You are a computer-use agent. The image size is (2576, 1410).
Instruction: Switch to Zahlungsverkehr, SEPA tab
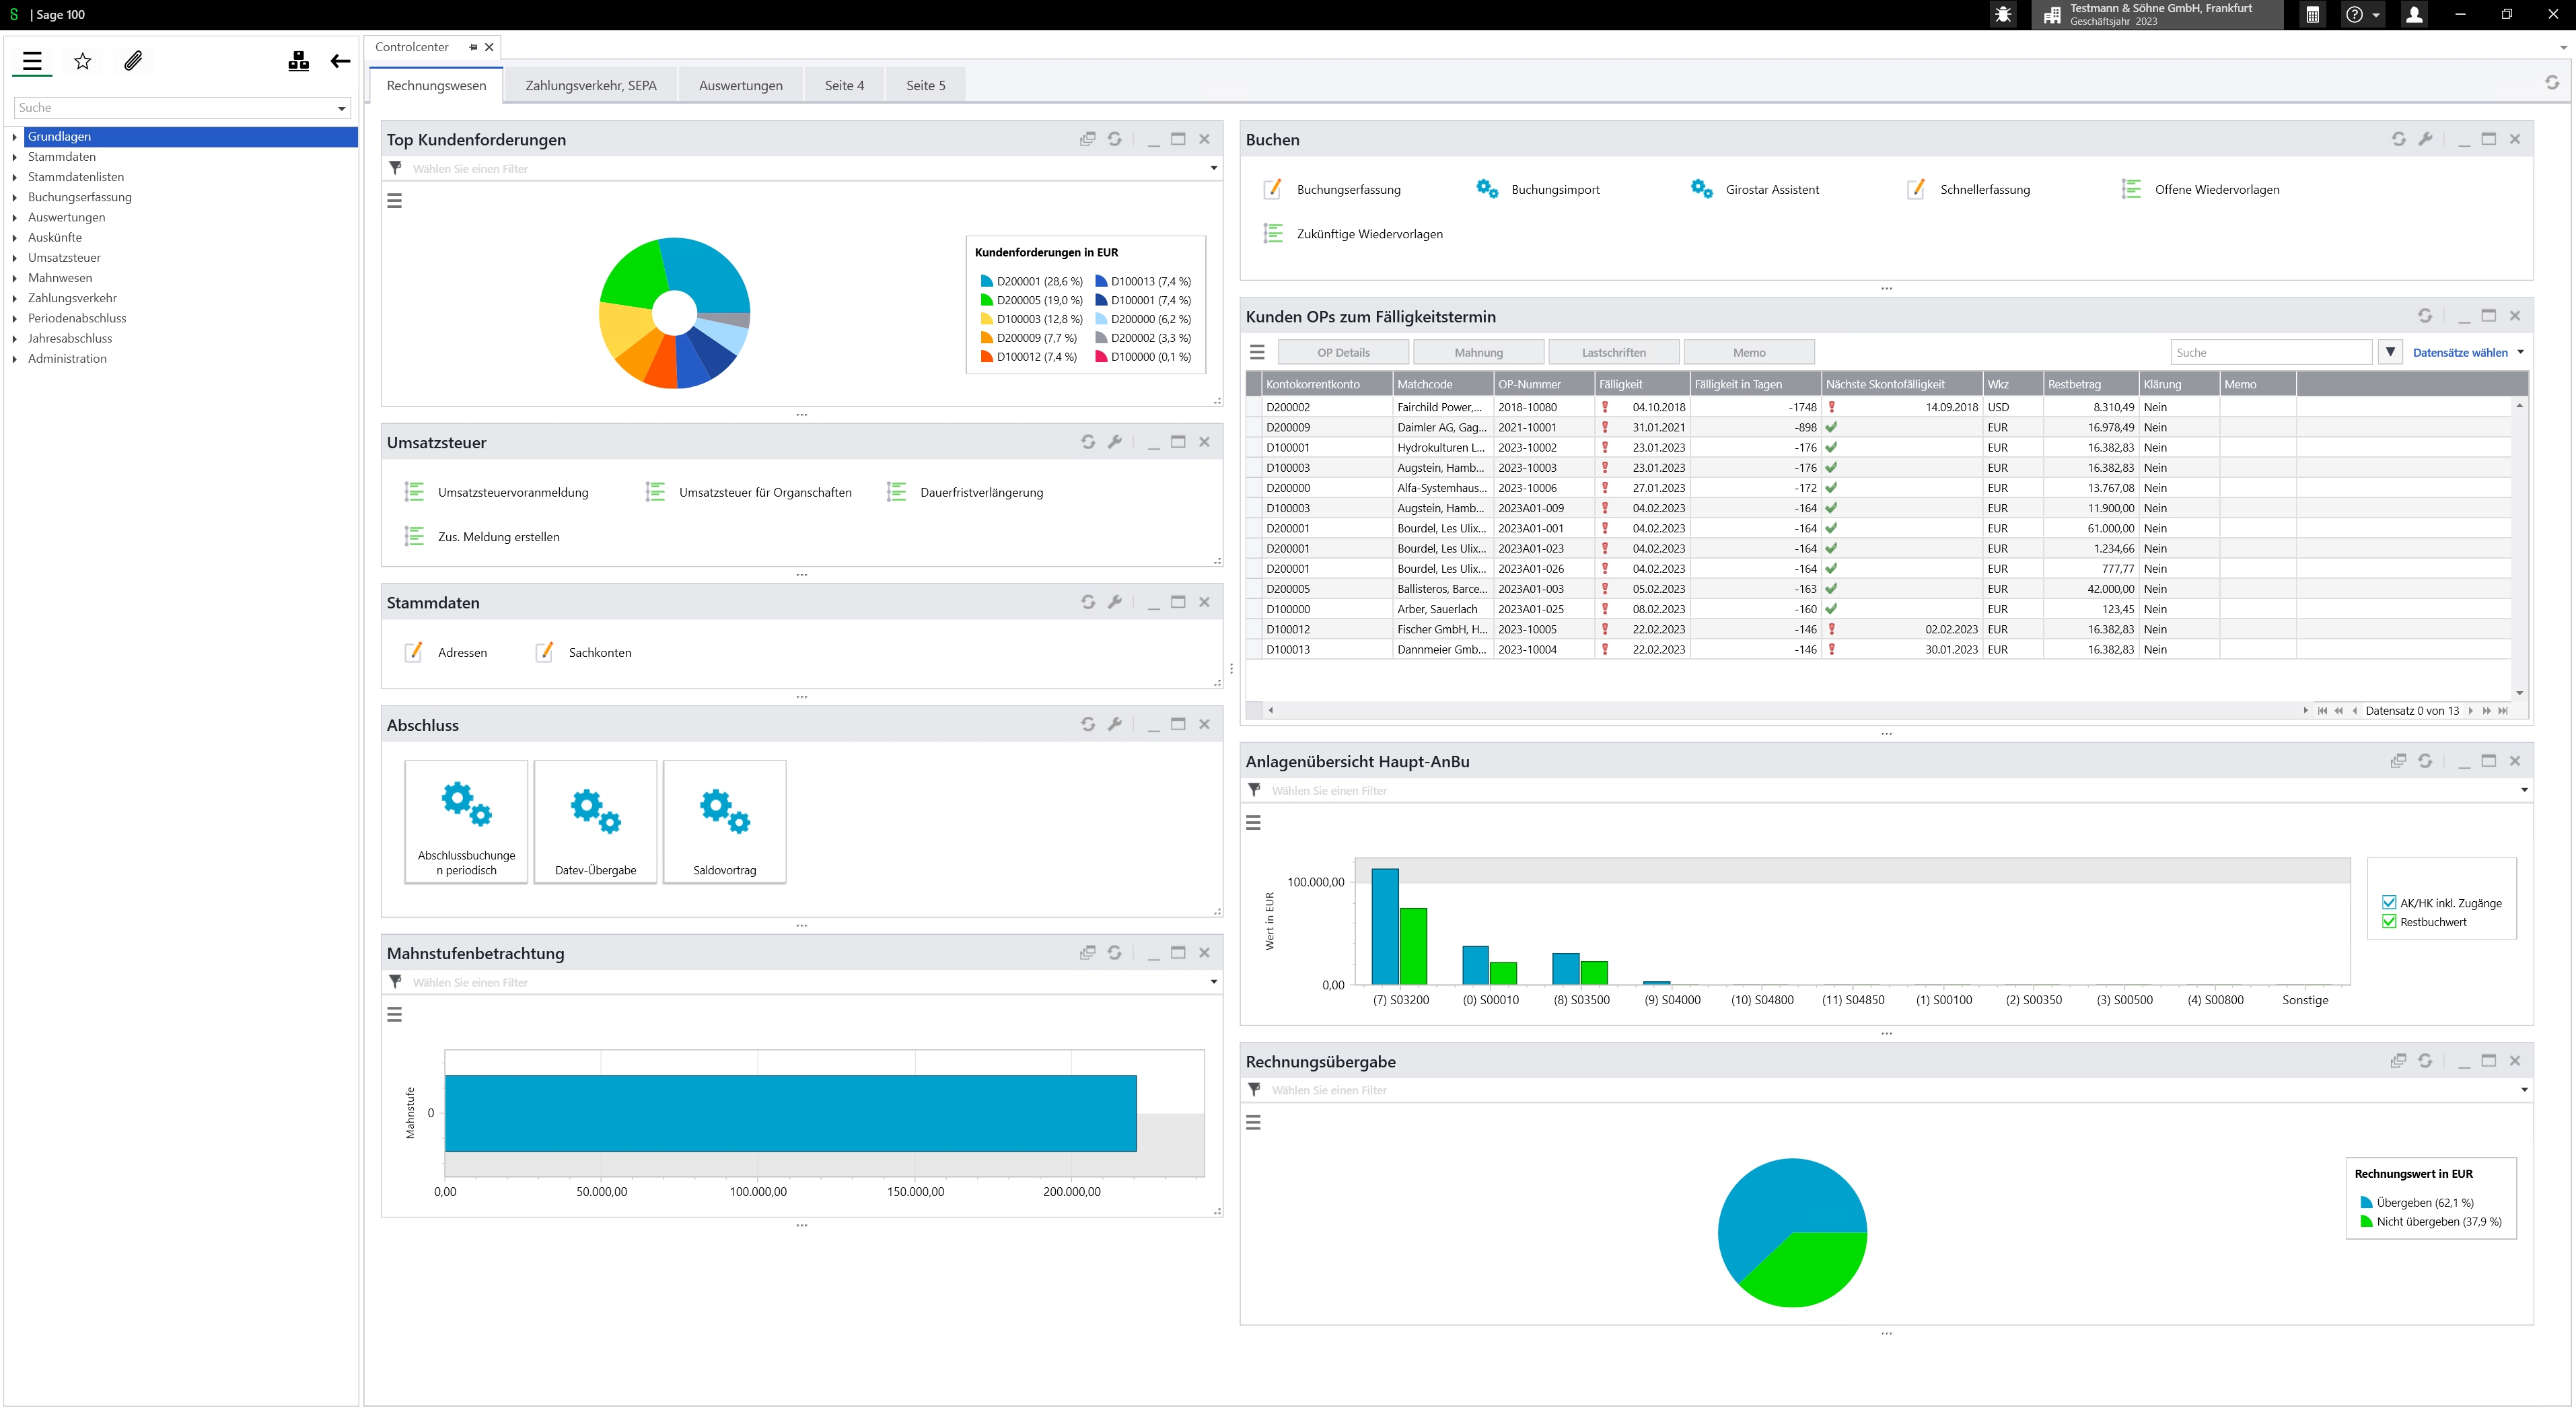(x=590, y=86)
